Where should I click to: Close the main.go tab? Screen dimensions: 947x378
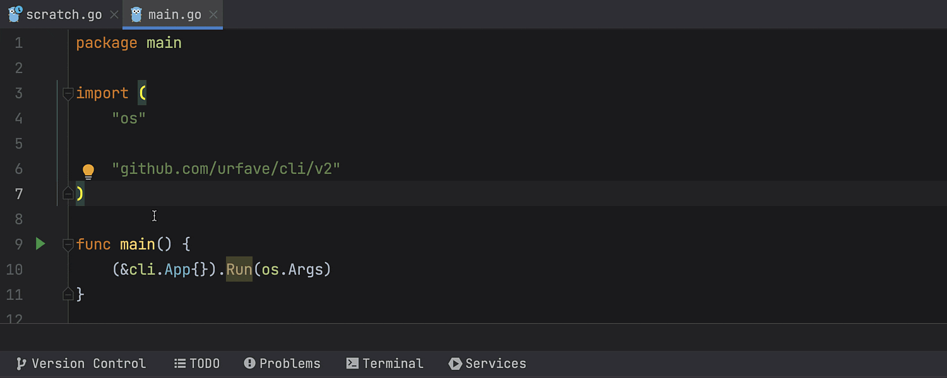[213, 14]
